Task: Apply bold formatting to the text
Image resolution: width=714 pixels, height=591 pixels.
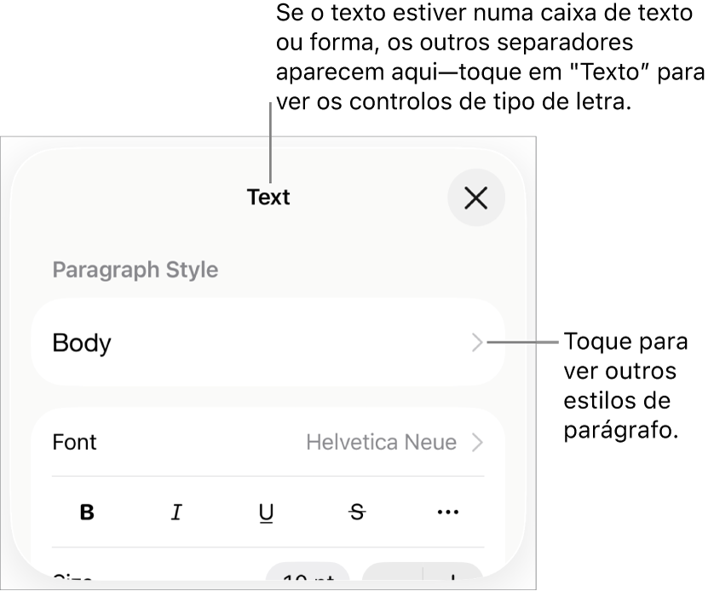Action: [85, 512]
